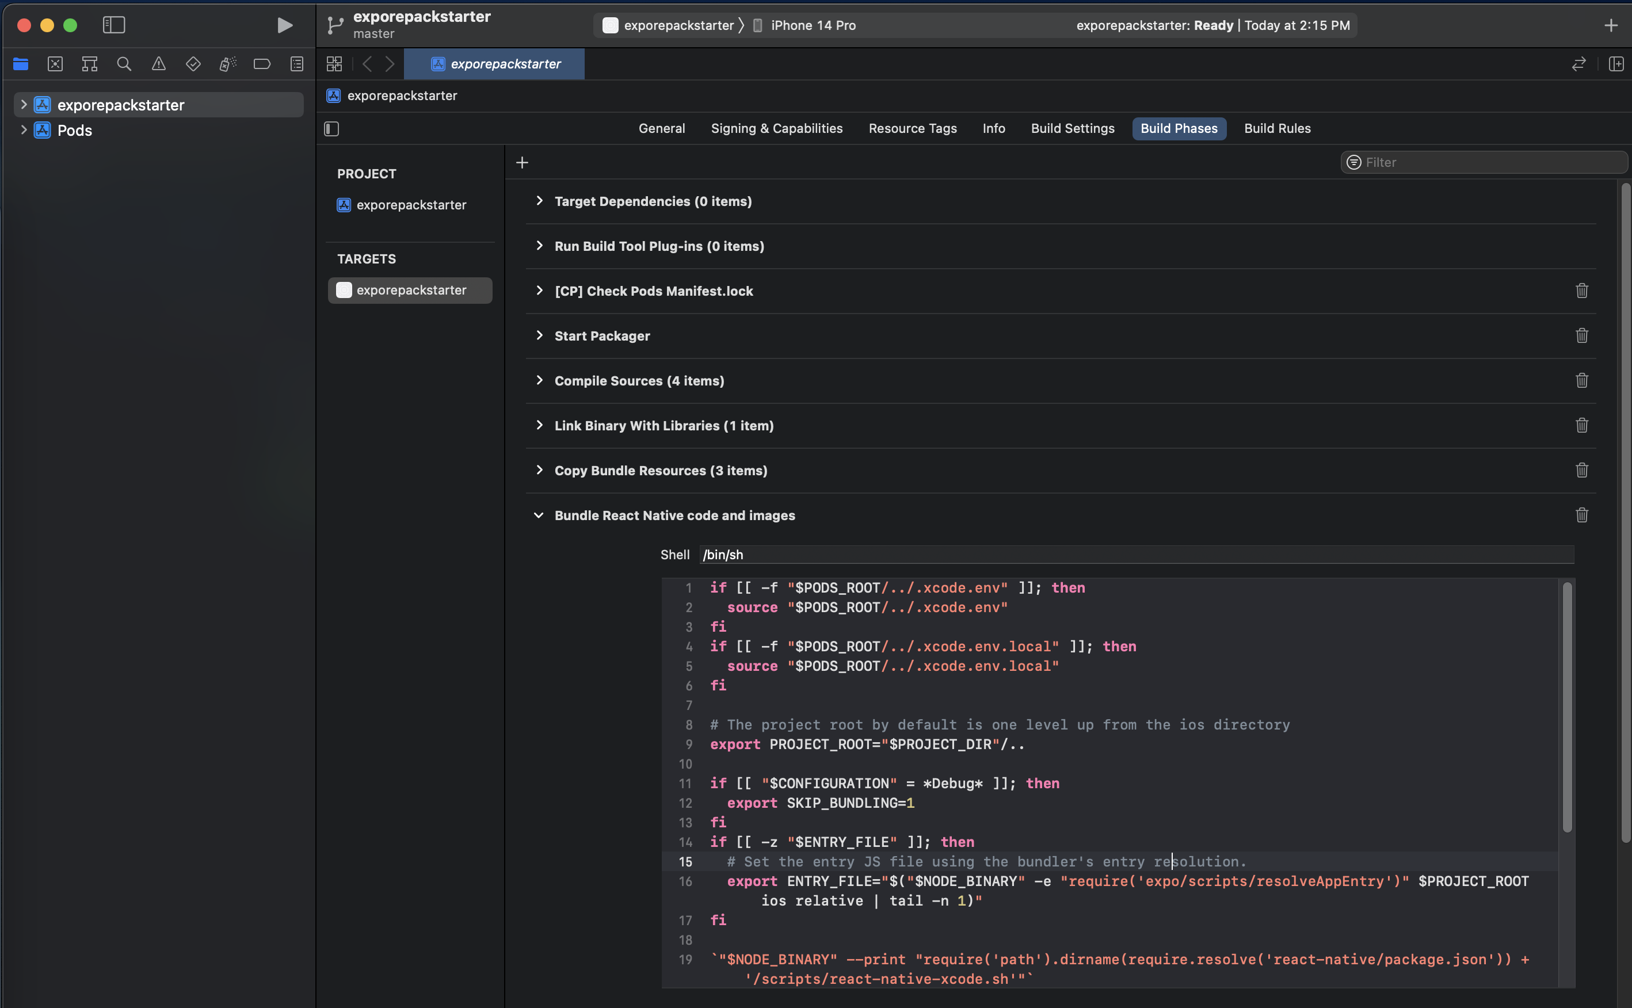The image size is (1632, 1008).
Task: Open the Debug navigator spray icon
Action: 227,63
